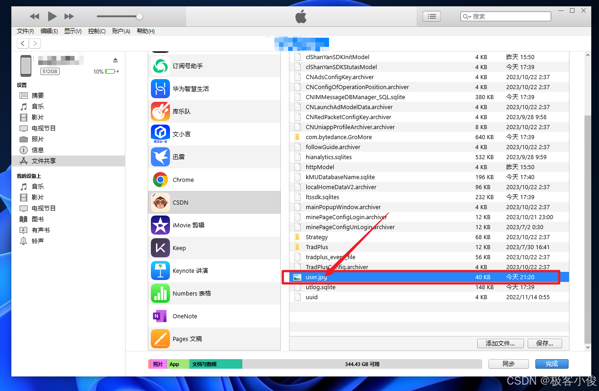Select the CSDN app icon
Viewport: 599px width, 391px height.
click(x=160, y=202)
